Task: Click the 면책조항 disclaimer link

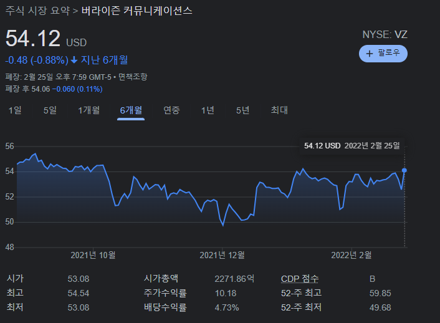Action: [133, 77]
